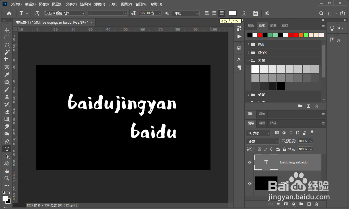Hide the background layer
This screenshot has height=209, width=349.
click(249, 183)
